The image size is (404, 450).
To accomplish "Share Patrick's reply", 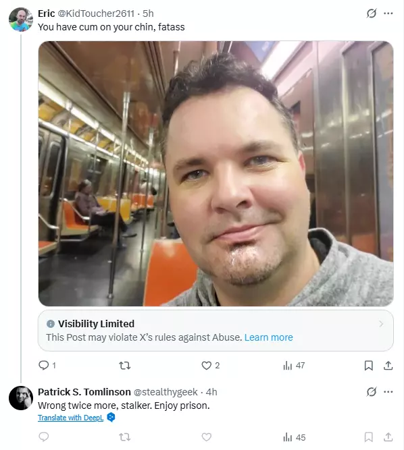I will coord(388,437).
